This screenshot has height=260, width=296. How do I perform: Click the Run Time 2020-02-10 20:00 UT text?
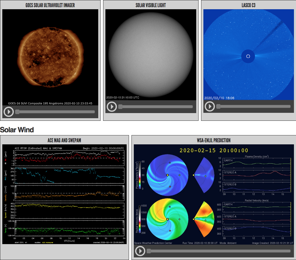tap(200, 243)
